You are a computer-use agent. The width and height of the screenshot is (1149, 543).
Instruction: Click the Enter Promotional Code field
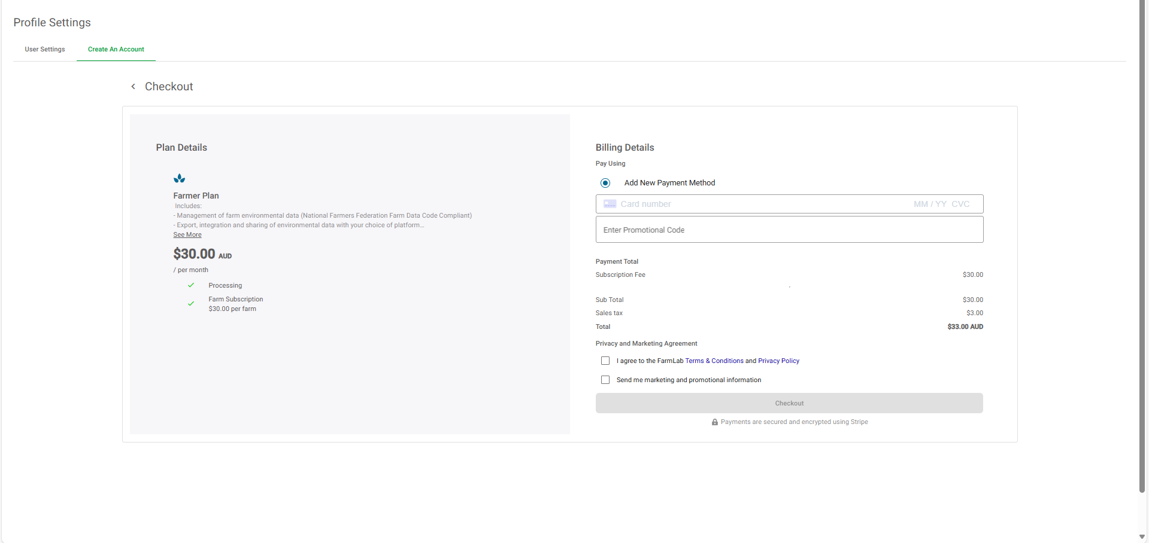tap(789, 230)
